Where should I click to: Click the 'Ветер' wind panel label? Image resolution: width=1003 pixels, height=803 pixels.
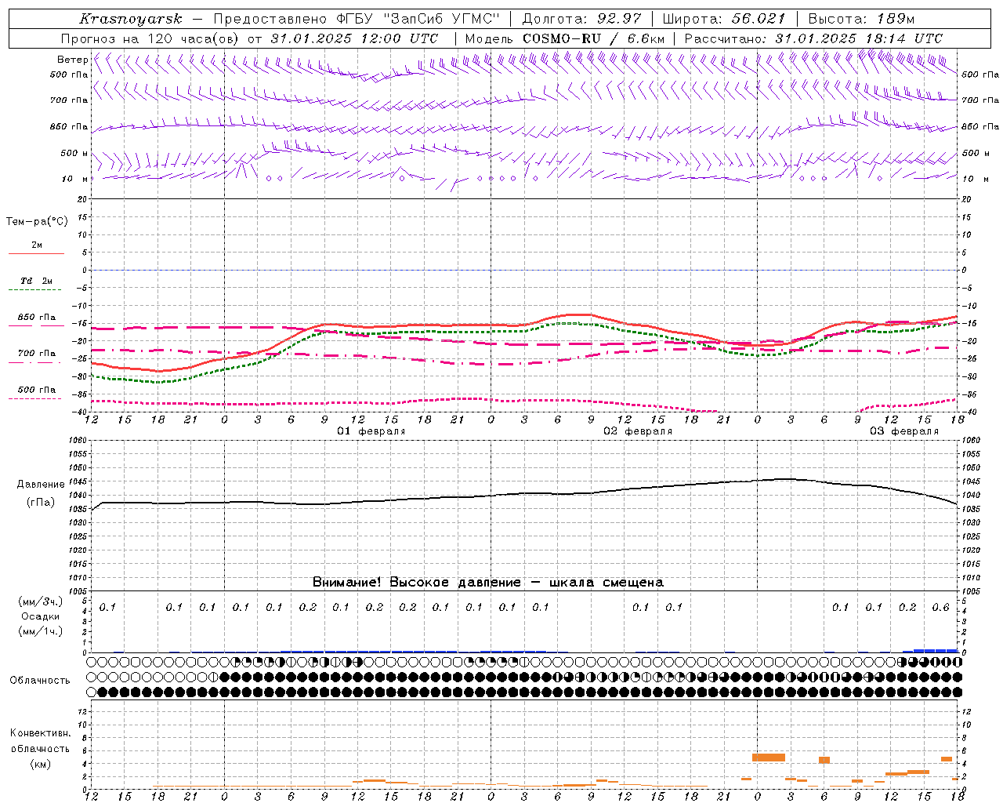(x=73, y=60)
